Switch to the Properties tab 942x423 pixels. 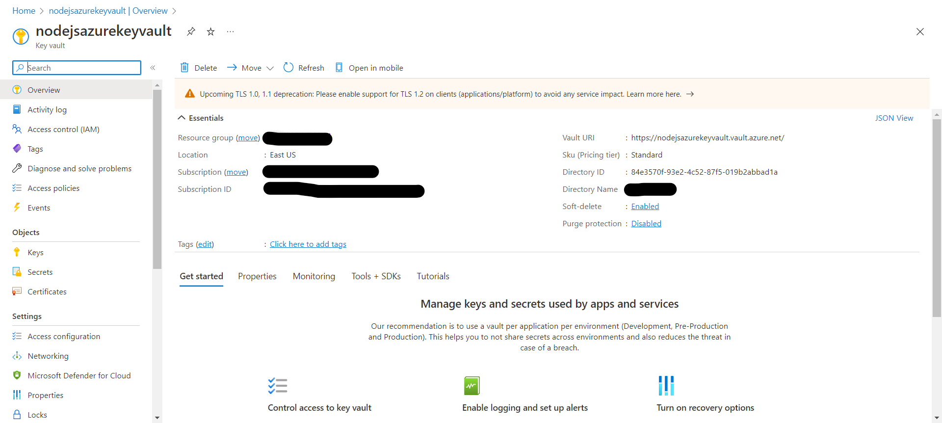pyautogui.click(x=257, y=276)
